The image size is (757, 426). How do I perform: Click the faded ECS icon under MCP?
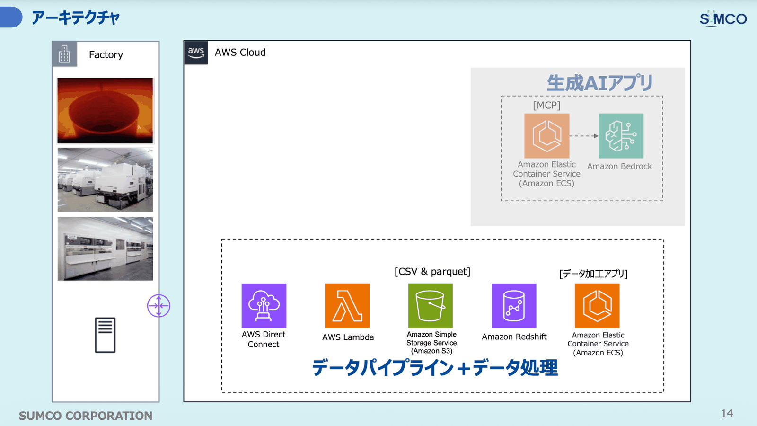546,136
